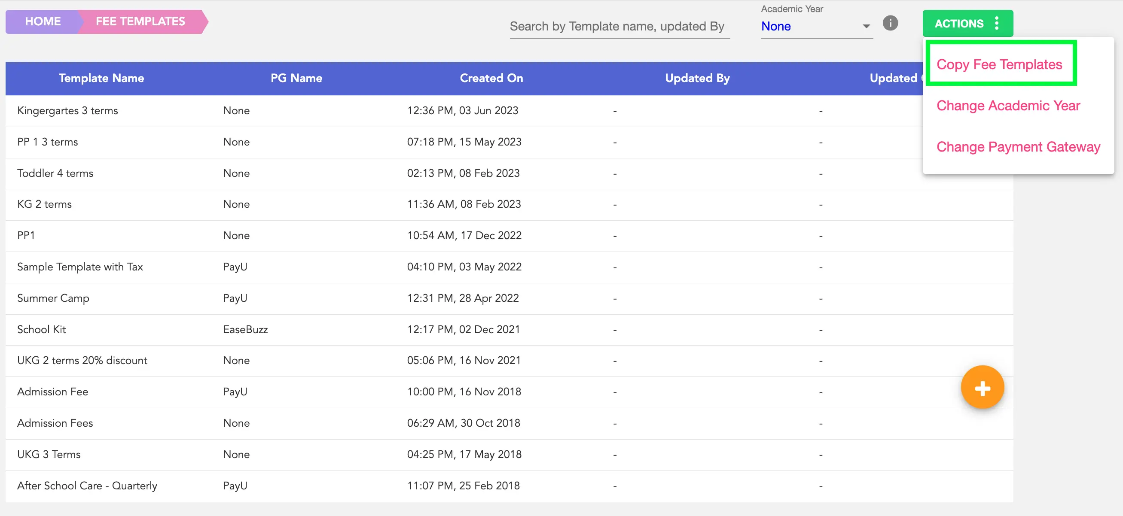Click the FEE TEMPLATES breadcrumb
This screenshot has height=516, width=1123.
(140, 21)
